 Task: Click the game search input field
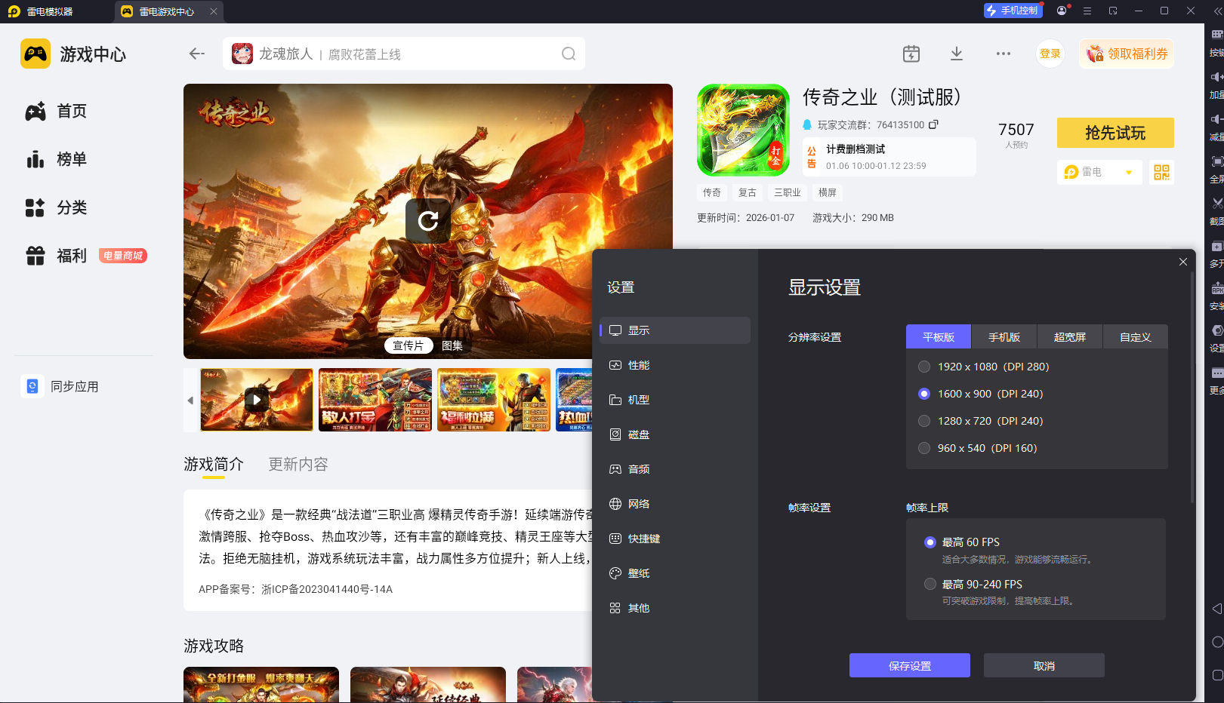pos(404,54)
